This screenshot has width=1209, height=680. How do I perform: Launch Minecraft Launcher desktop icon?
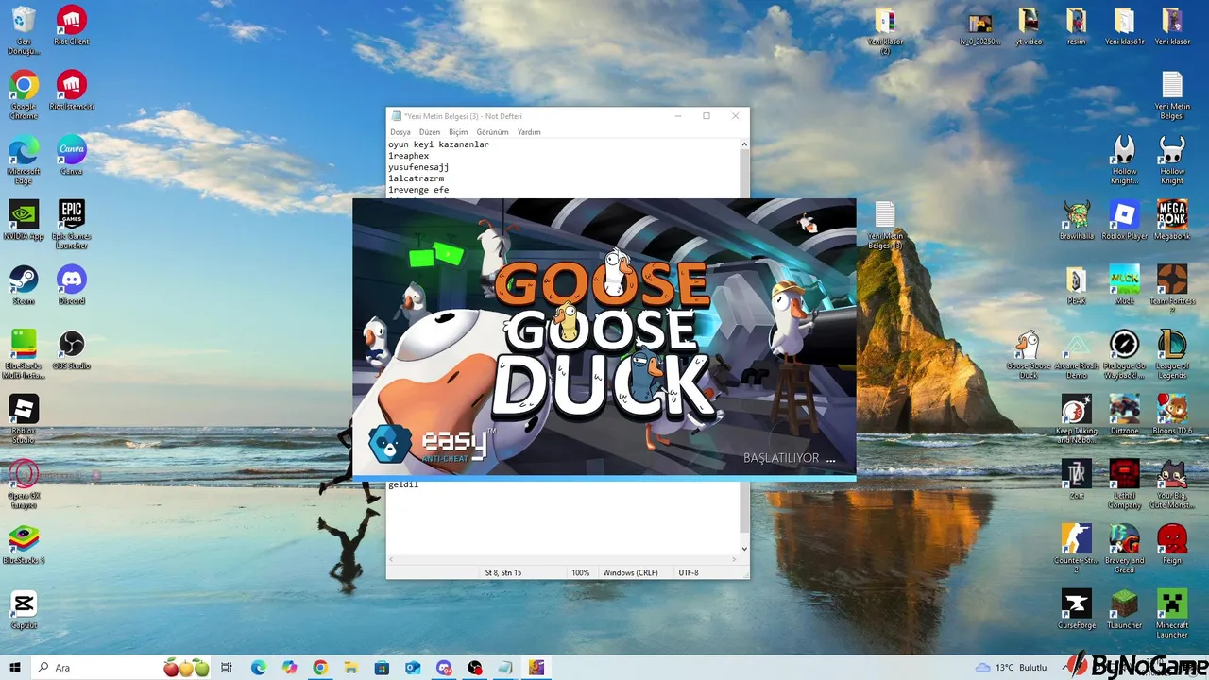point(1172,614)
